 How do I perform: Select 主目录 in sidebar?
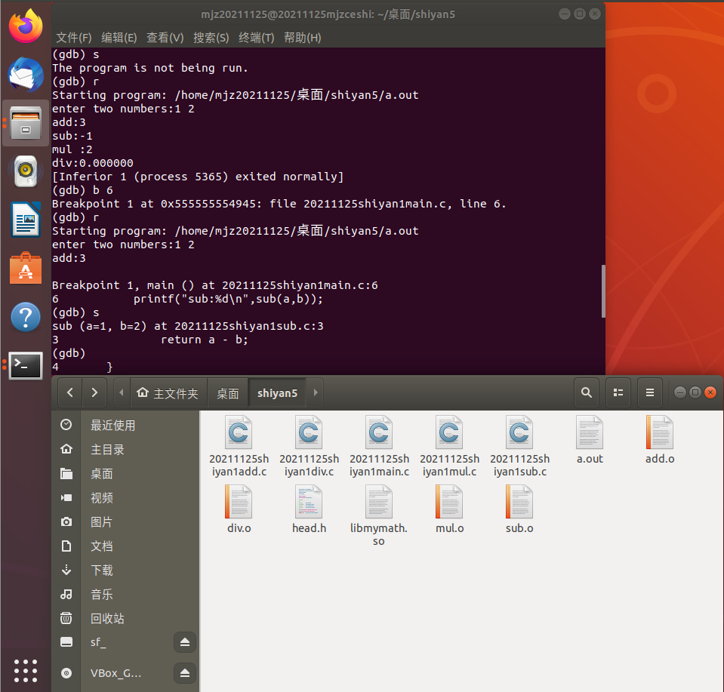click(125, 449)
